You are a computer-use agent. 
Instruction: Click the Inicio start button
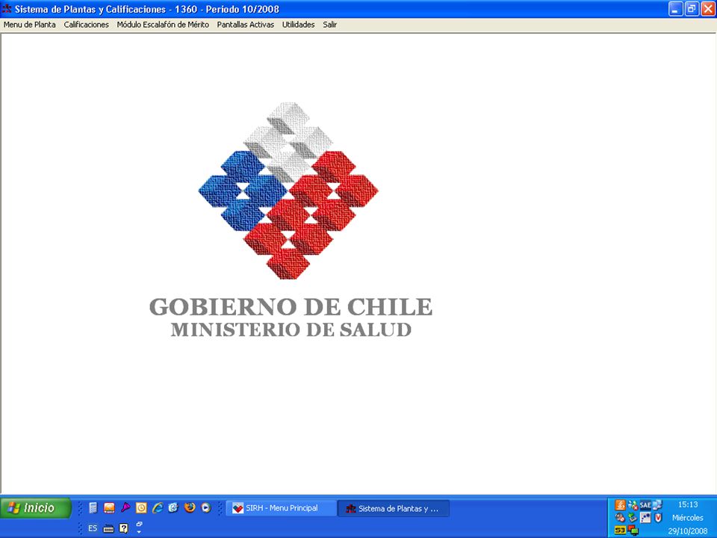click(x=36, y=508)
